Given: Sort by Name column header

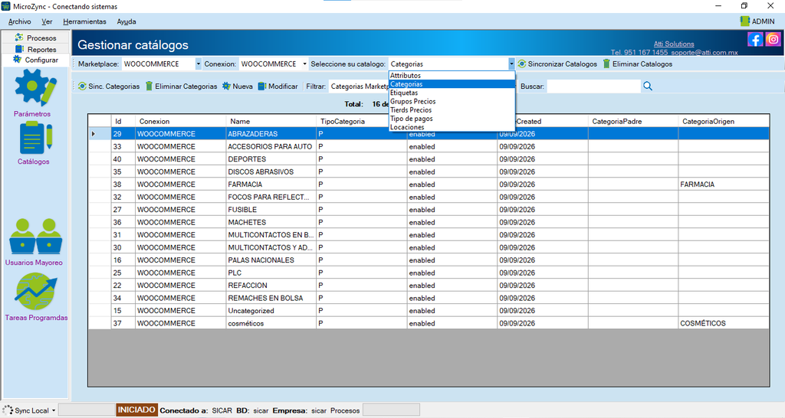Looking at the screenshot, I should click(x=271, y=121).
